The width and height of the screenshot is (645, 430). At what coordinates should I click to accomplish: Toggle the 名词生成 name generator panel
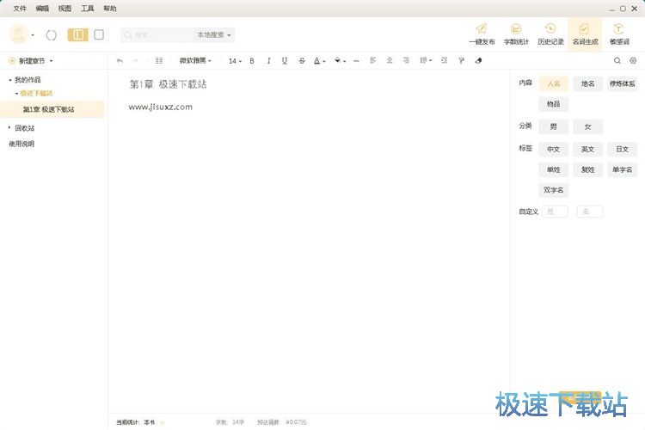pyautogui.click(x=585, y=34)
